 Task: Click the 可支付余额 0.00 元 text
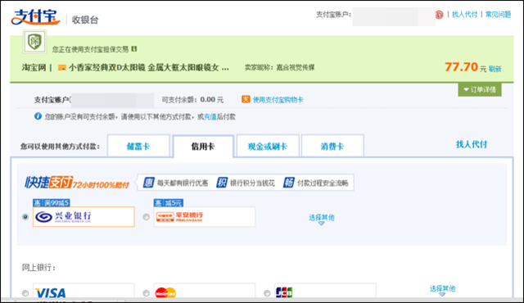pyautogui.click(x=192, y=100)
